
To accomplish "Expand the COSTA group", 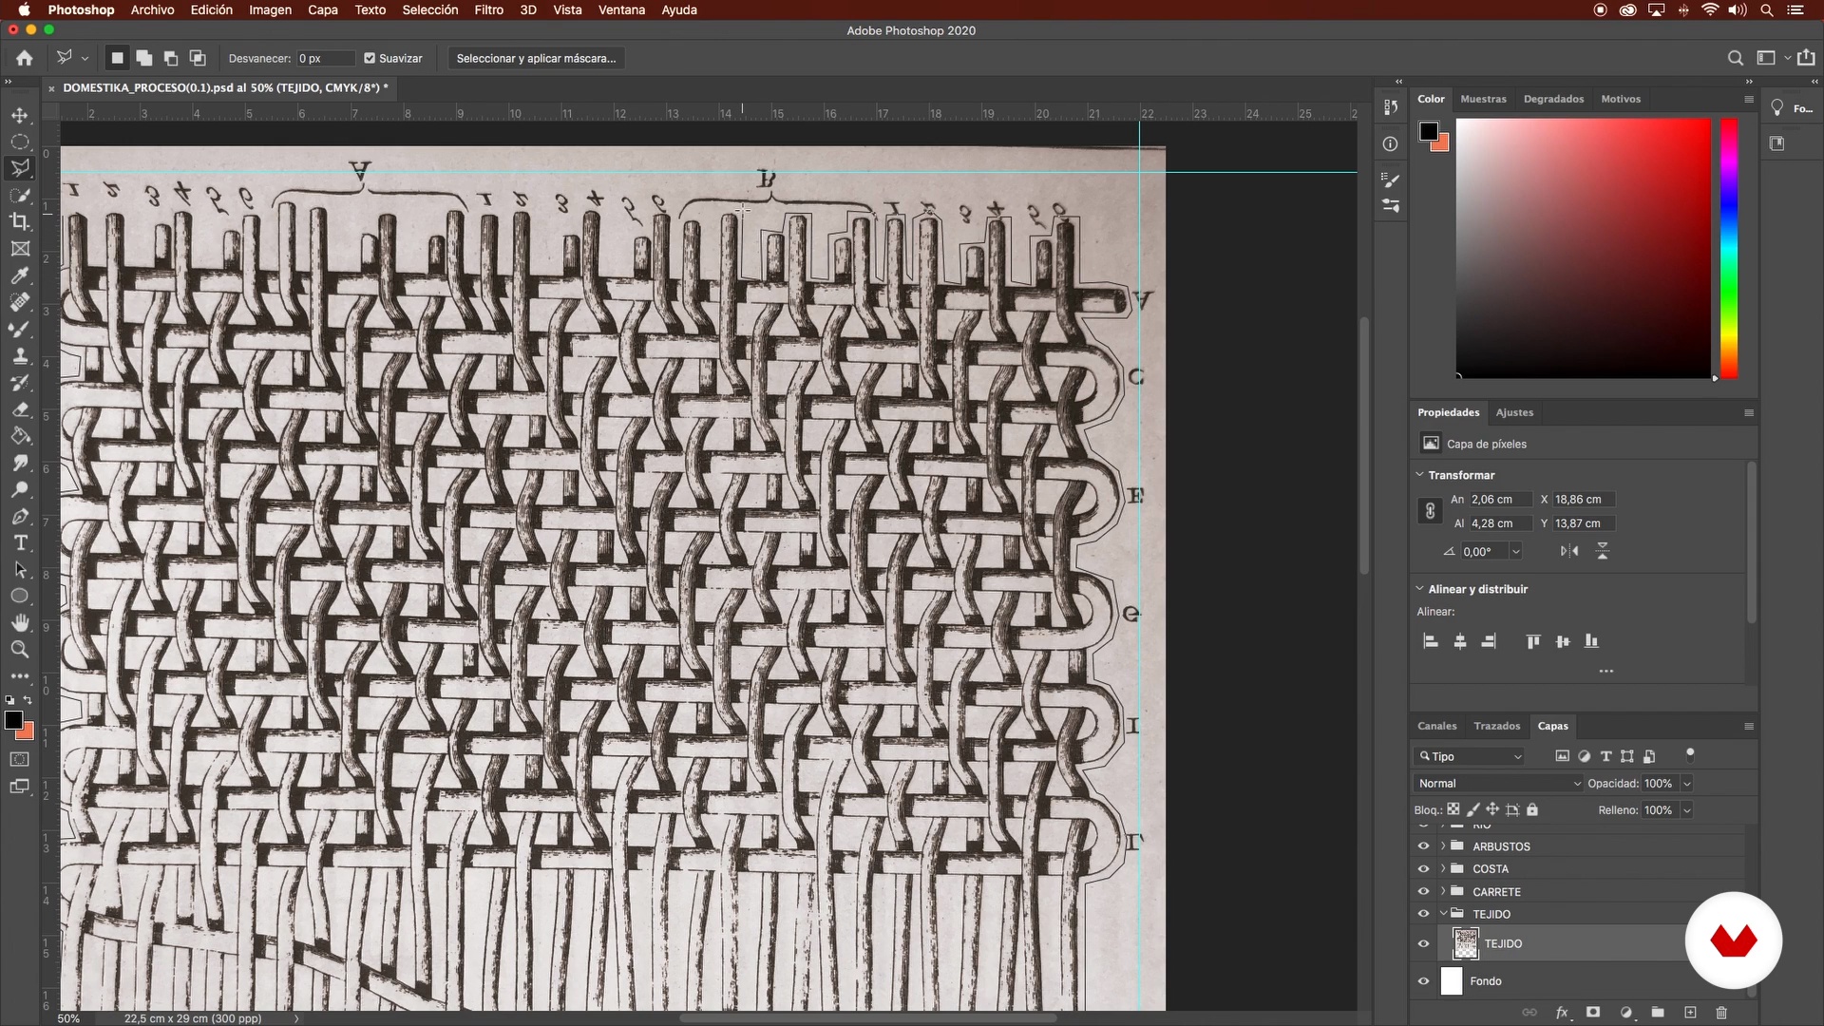I will pyautogui.click(x=1443, y=868).
